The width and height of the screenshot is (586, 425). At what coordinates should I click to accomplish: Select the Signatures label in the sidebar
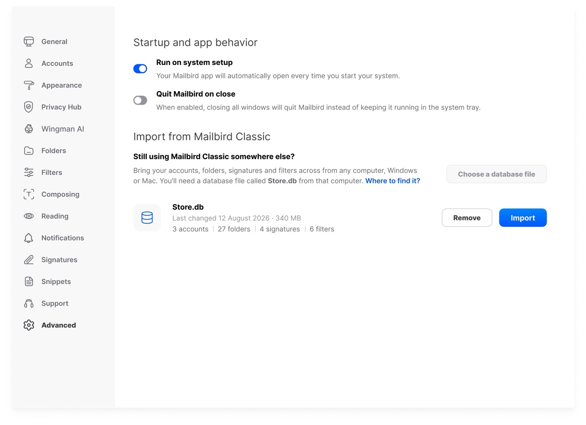tap(60, 260)
